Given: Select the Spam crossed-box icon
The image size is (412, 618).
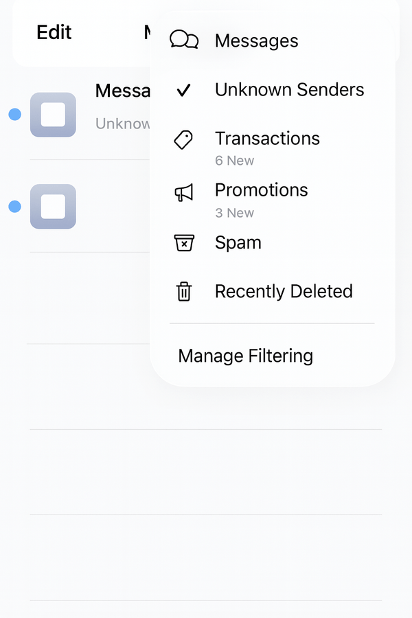Looking at the screenshot, I should click(183, 242).
